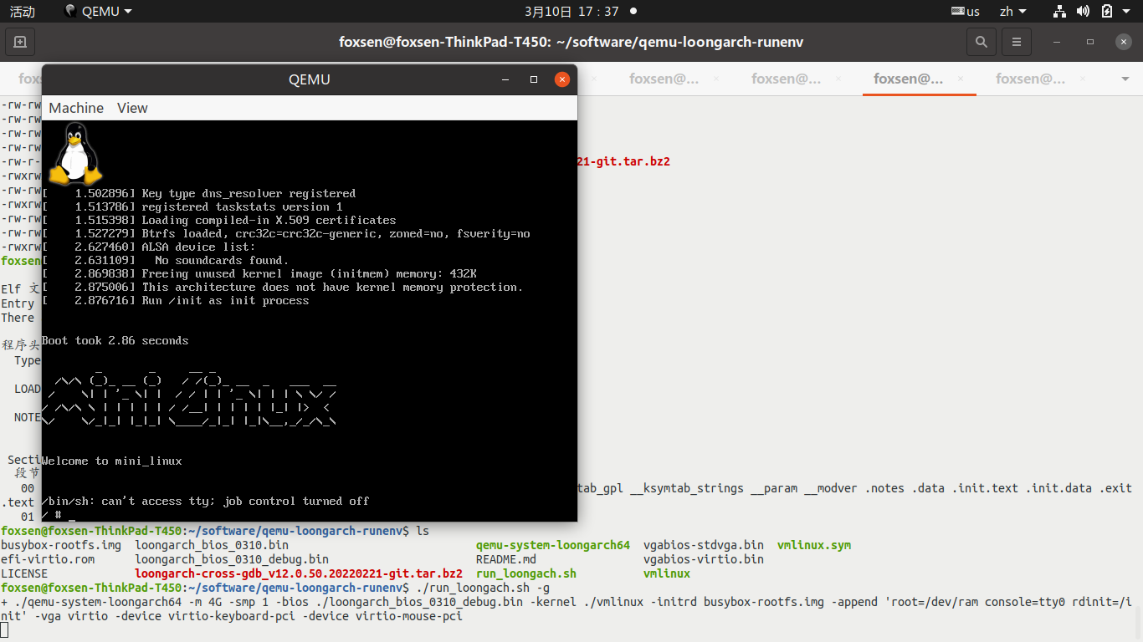This screenshot has height=642, width=1143.
Task: Open the terminal hamburger menu
Action: coord(1017,42)
